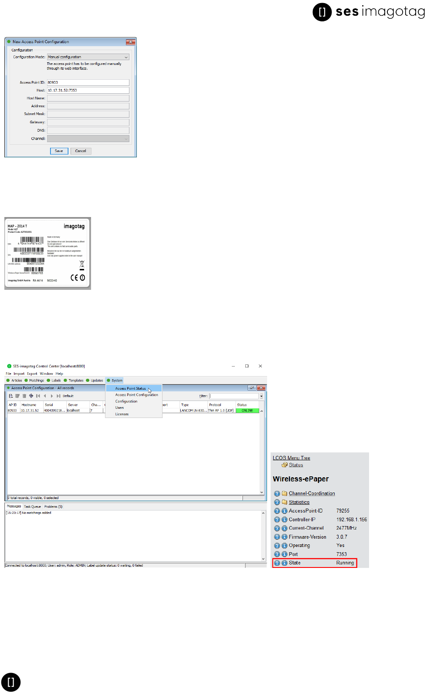Open the Status link
Viewport: 427px width, 693px height.
[296, 465]
